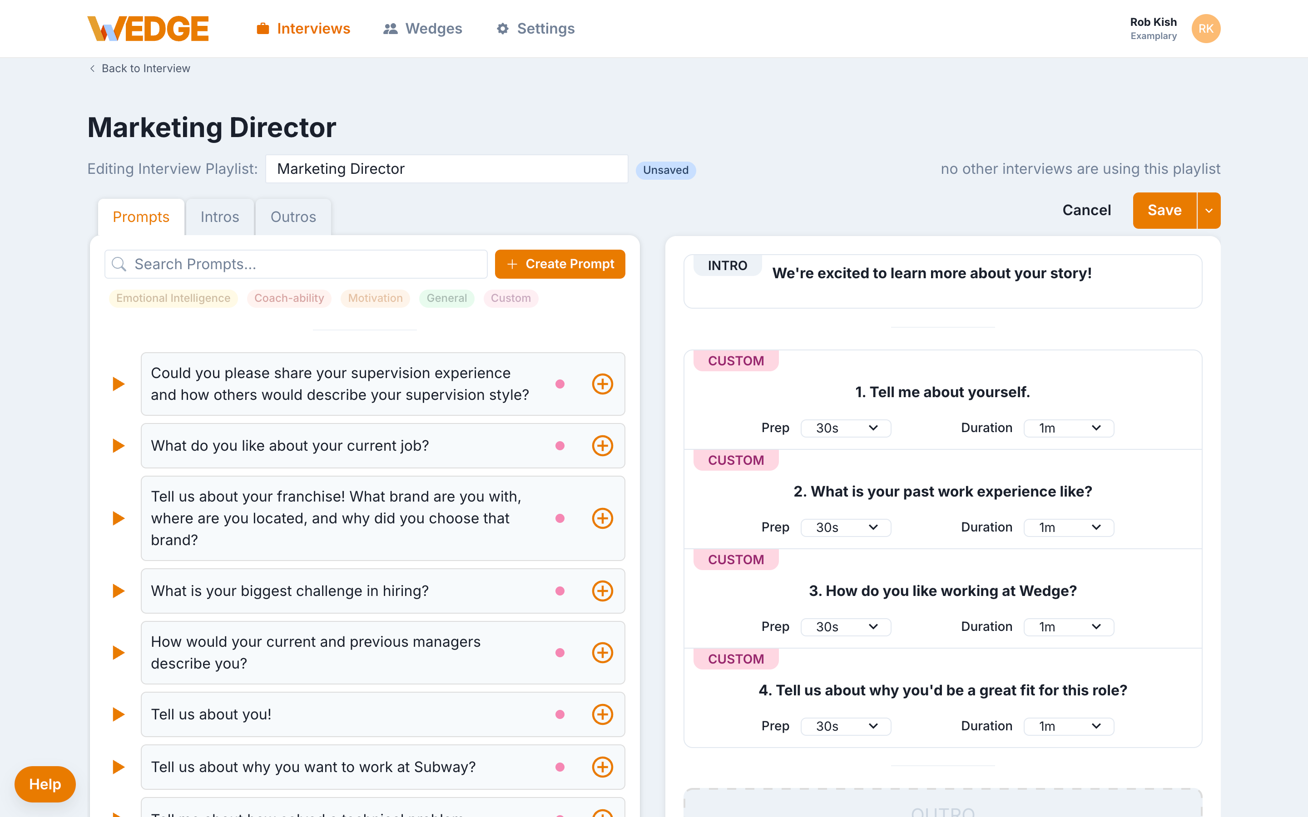This screenshot has width=1308, height=817.
Task: Toggle the Emotional Intelligence tag filter
Action: tap(173, 298)
